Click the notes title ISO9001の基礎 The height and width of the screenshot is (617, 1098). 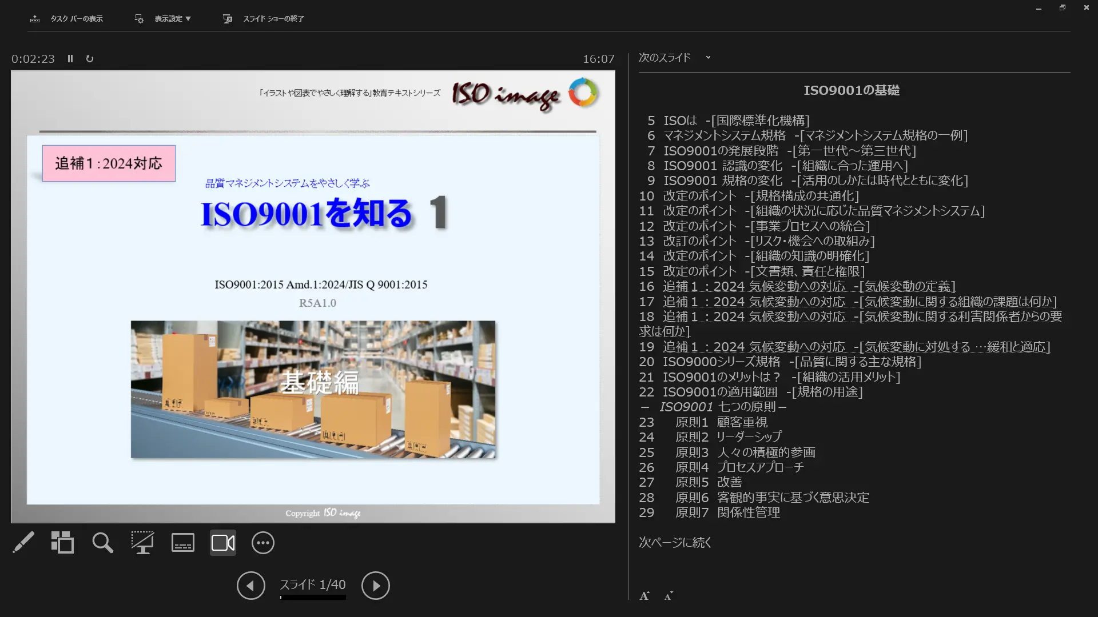(x=852, y=90)
